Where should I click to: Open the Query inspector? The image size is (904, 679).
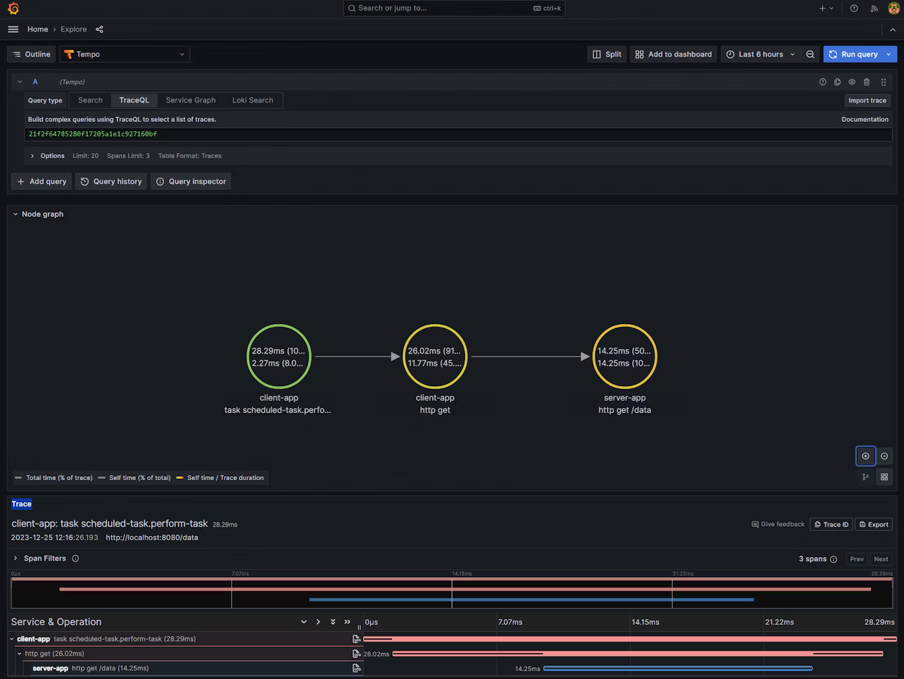point(190,181)
